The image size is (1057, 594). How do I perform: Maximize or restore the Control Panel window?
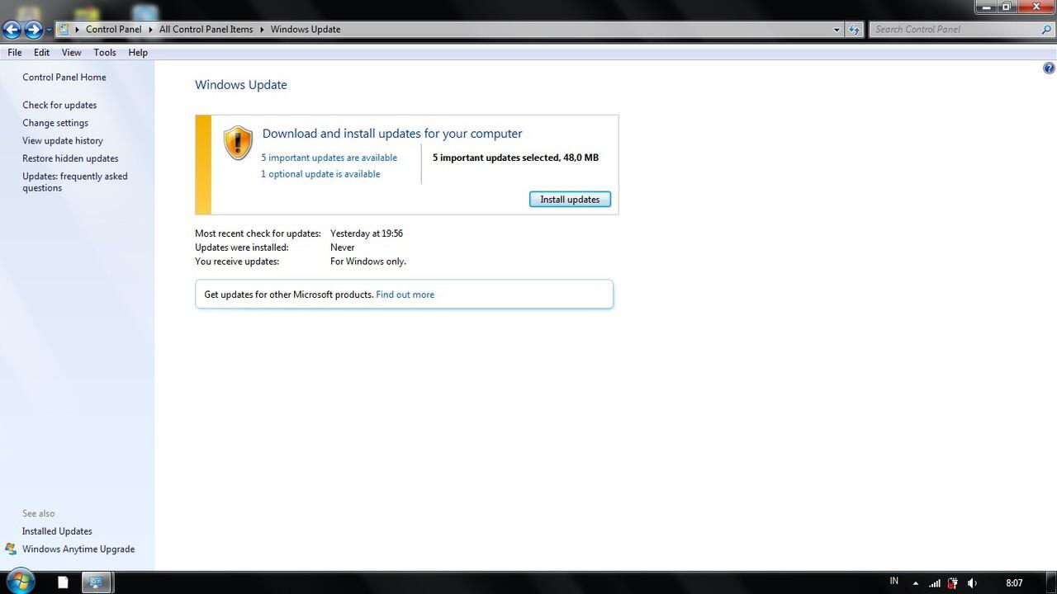[1007, 6]
